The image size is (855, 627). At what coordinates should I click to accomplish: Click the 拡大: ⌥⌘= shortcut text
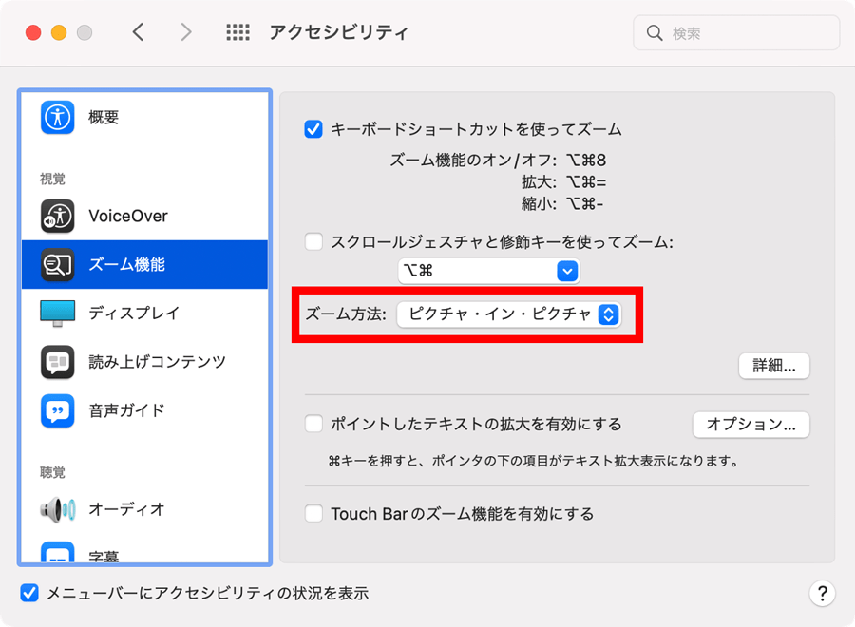click(x=563, y=182)
